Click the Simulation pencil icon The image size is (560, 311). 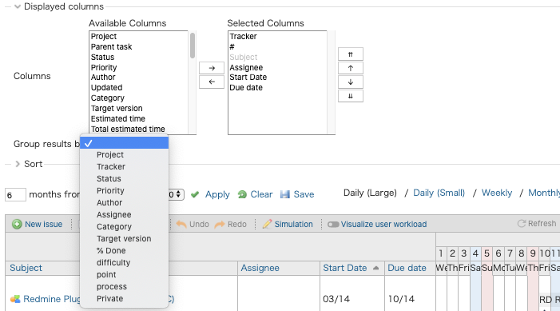[x=267, y=224]
